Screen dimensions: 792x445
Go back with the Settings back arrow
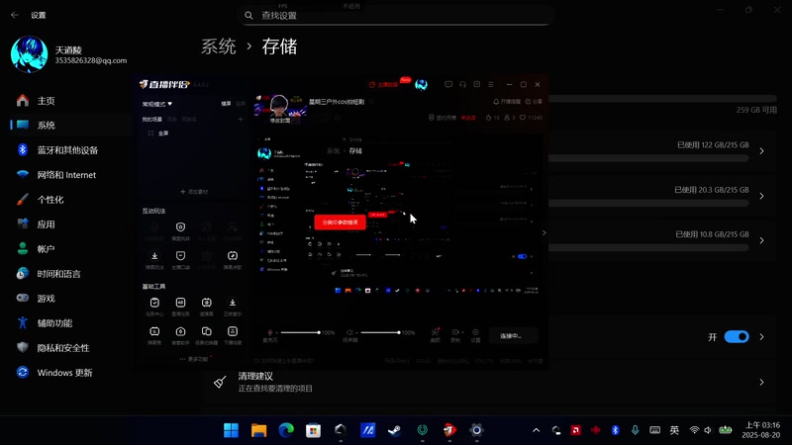coord(15,15)
